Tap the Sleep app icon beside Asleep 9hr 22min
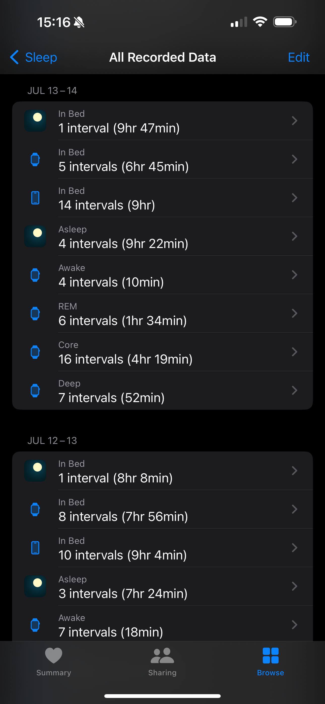 (35, 236)
